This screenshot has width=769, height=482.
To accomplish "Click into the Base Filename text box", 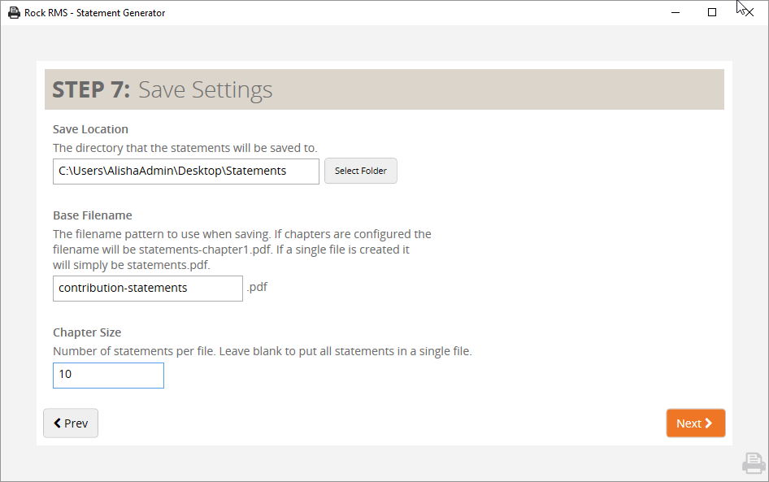I will (148, 289).
